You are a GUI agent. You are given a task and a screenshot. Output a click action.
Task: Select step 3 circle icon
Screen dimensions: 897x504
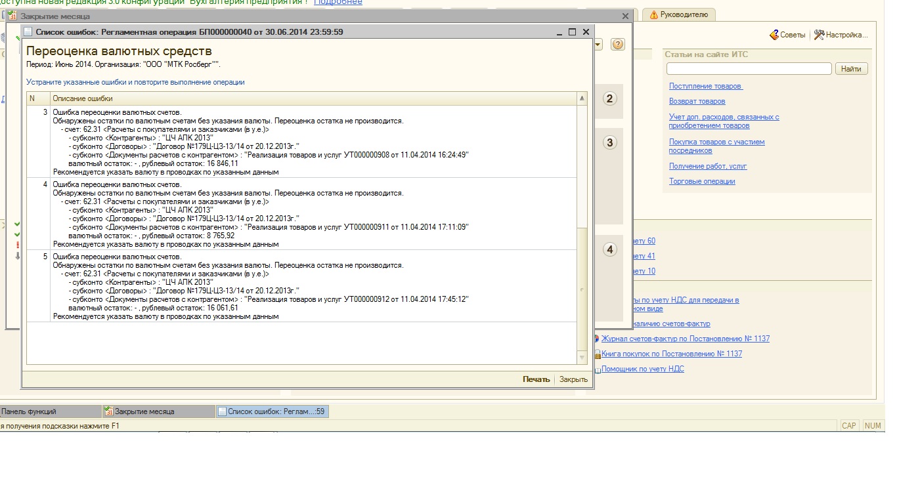tap(609, 142)
